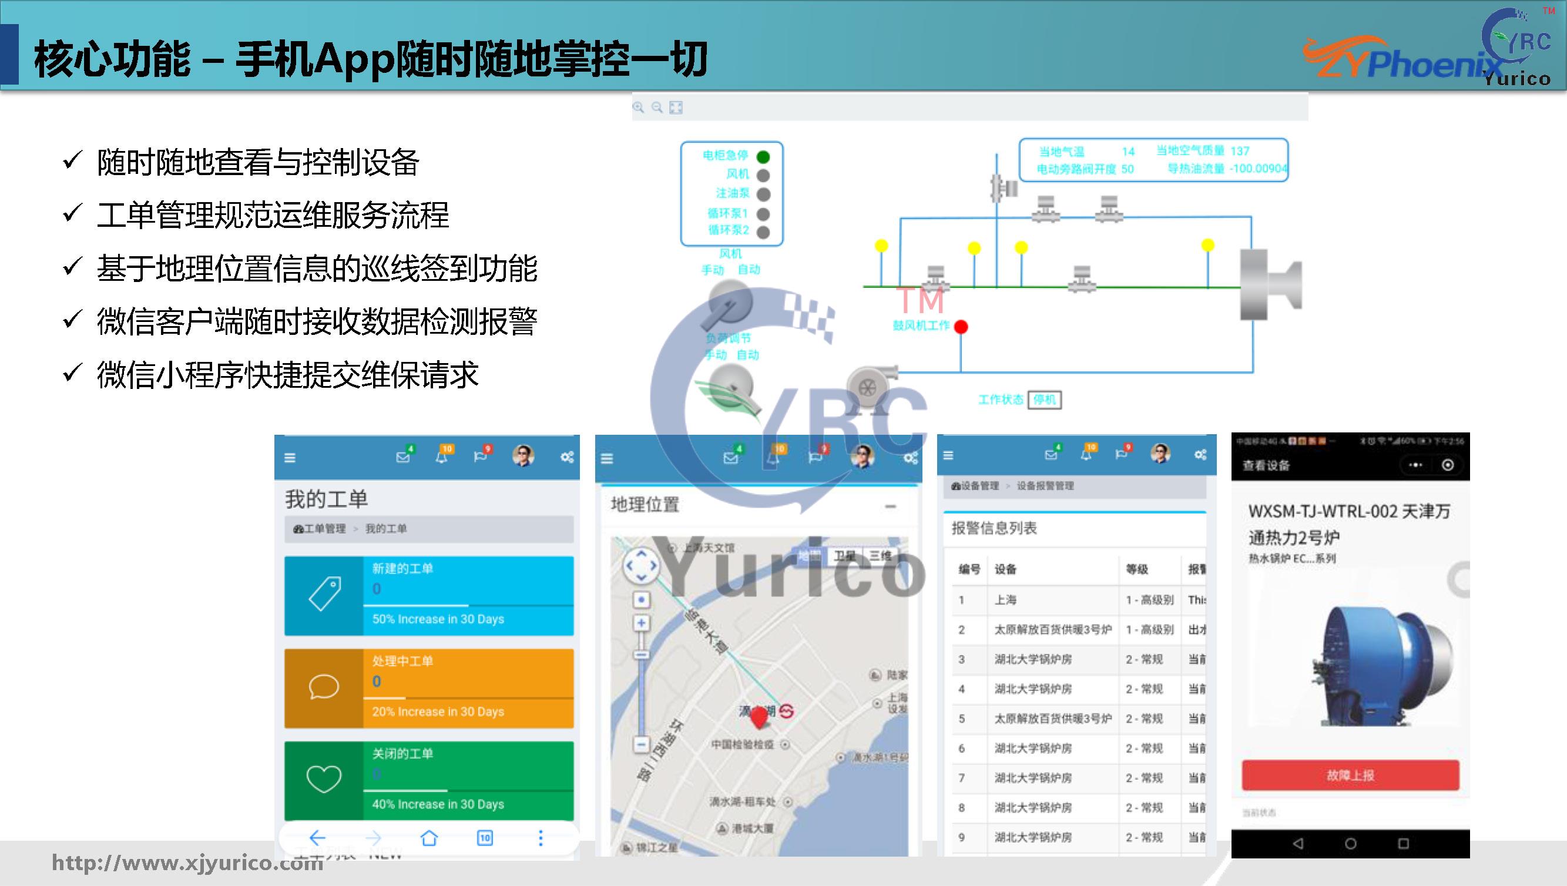Open the settings gears in 地理位置 screen
Viewport: 1567px width, 886px height.
[x=911, y=458]
